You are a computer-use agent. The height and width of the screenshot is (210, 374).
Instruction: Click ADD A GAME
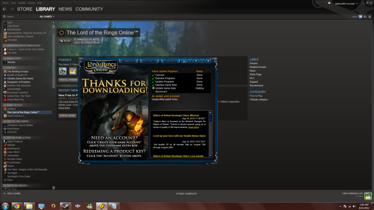point(13,194)
